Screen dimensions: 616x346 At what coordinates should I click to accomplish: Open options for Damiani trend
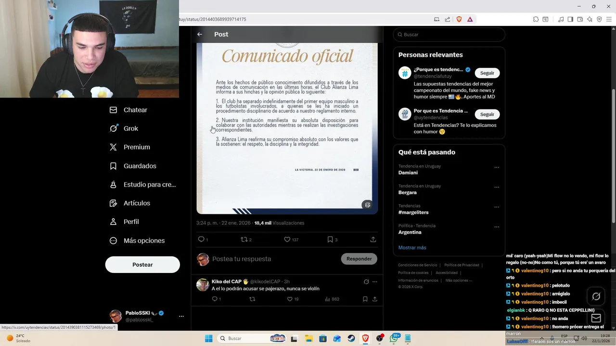[497, 167]
